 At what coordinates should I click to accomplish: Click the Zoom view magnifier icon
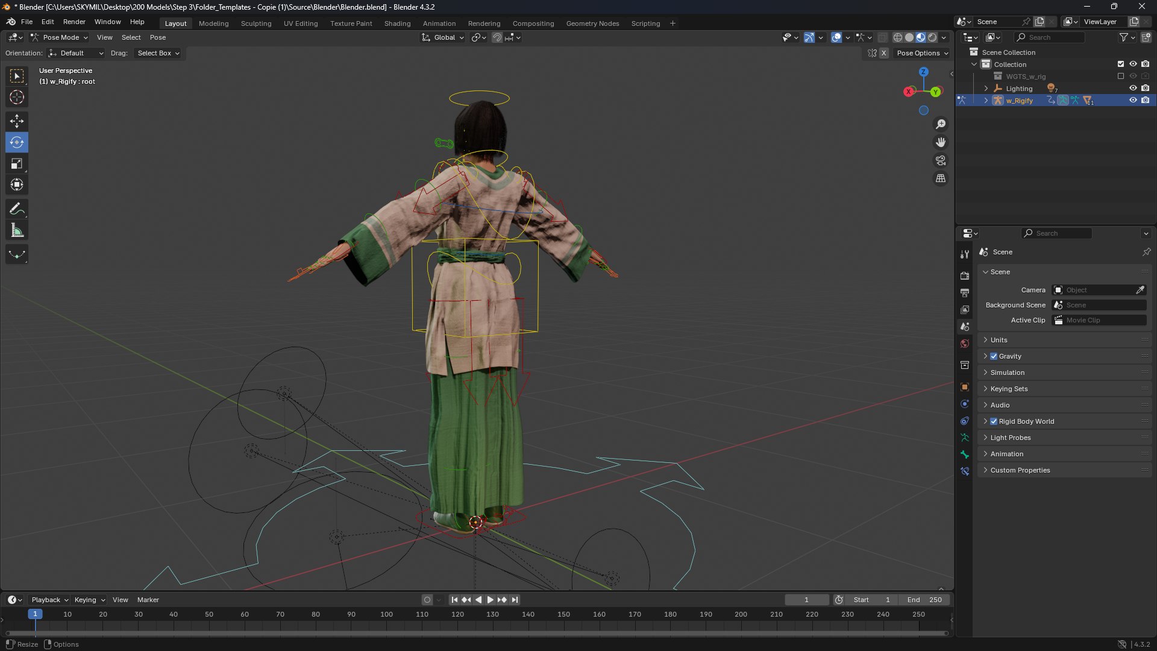point(941,124)
